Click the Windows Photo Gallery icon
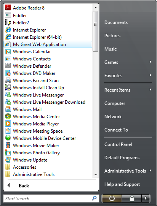Viewport: 157px width, 206px height. [x=8, y=152]
